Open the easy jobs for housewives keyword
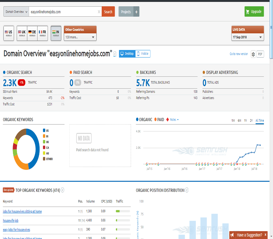Screen dimensions: 273x239 [x=16, y=229]
